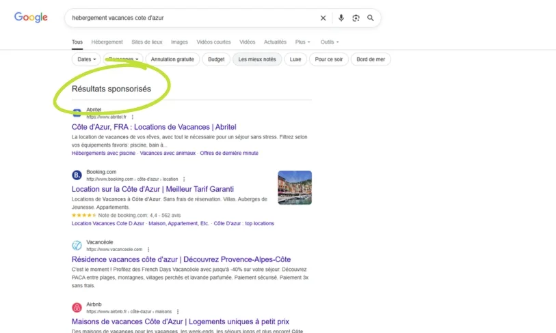Open the Location Vacances Cote D Azur sitelink
Screen dimensions: 556x333
click(108, 223)
